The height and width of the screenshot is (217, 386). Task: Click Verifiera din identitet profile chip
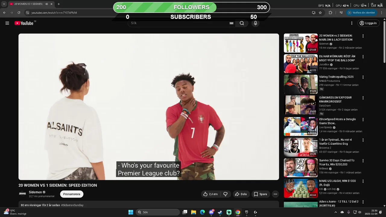click(x=361, y=13)
